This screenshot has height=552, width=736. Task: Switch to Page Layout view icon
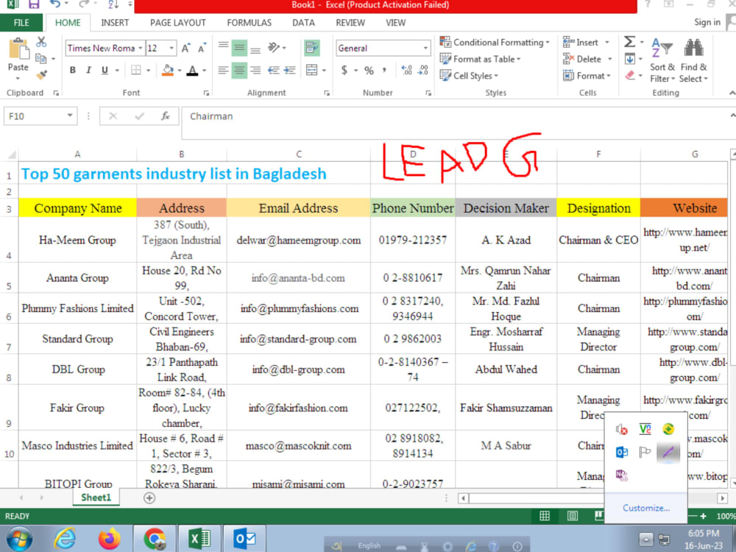pos(572,516)
